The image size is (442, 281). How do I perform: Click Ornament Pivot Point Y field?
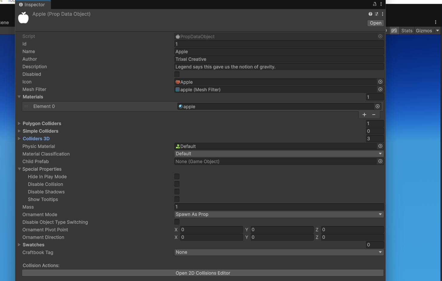click(282, 229)
